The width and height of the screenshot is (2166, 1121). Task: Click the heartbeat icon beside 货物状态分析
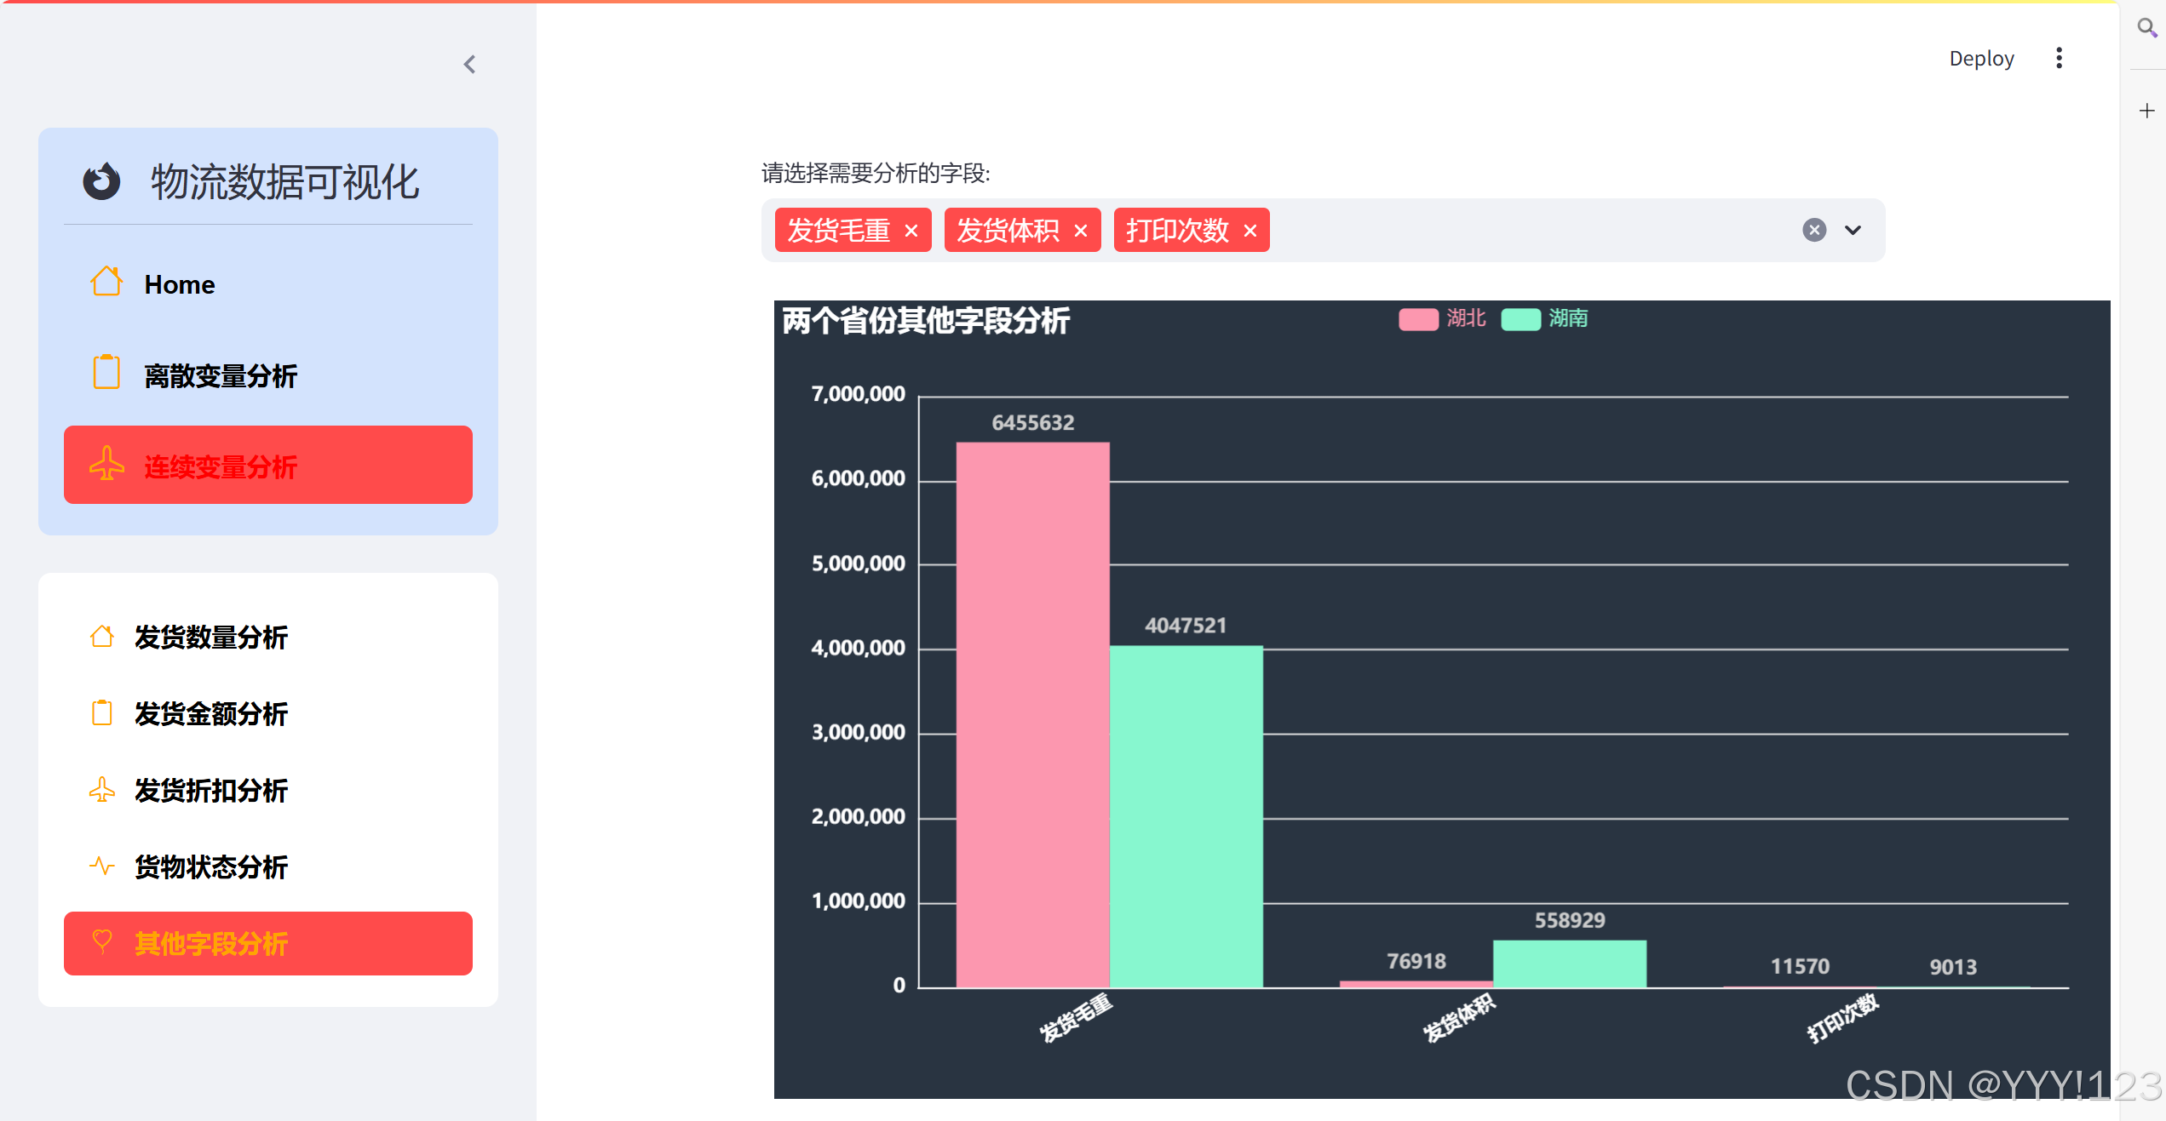[102, 866]
